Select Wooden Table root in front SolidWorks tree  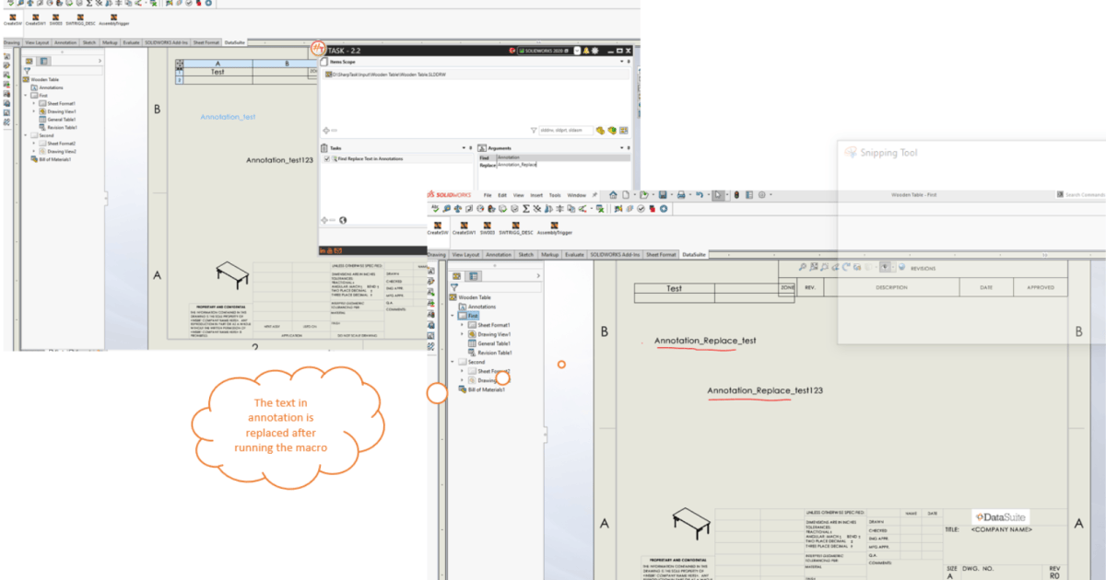click(x=475, y=297)
